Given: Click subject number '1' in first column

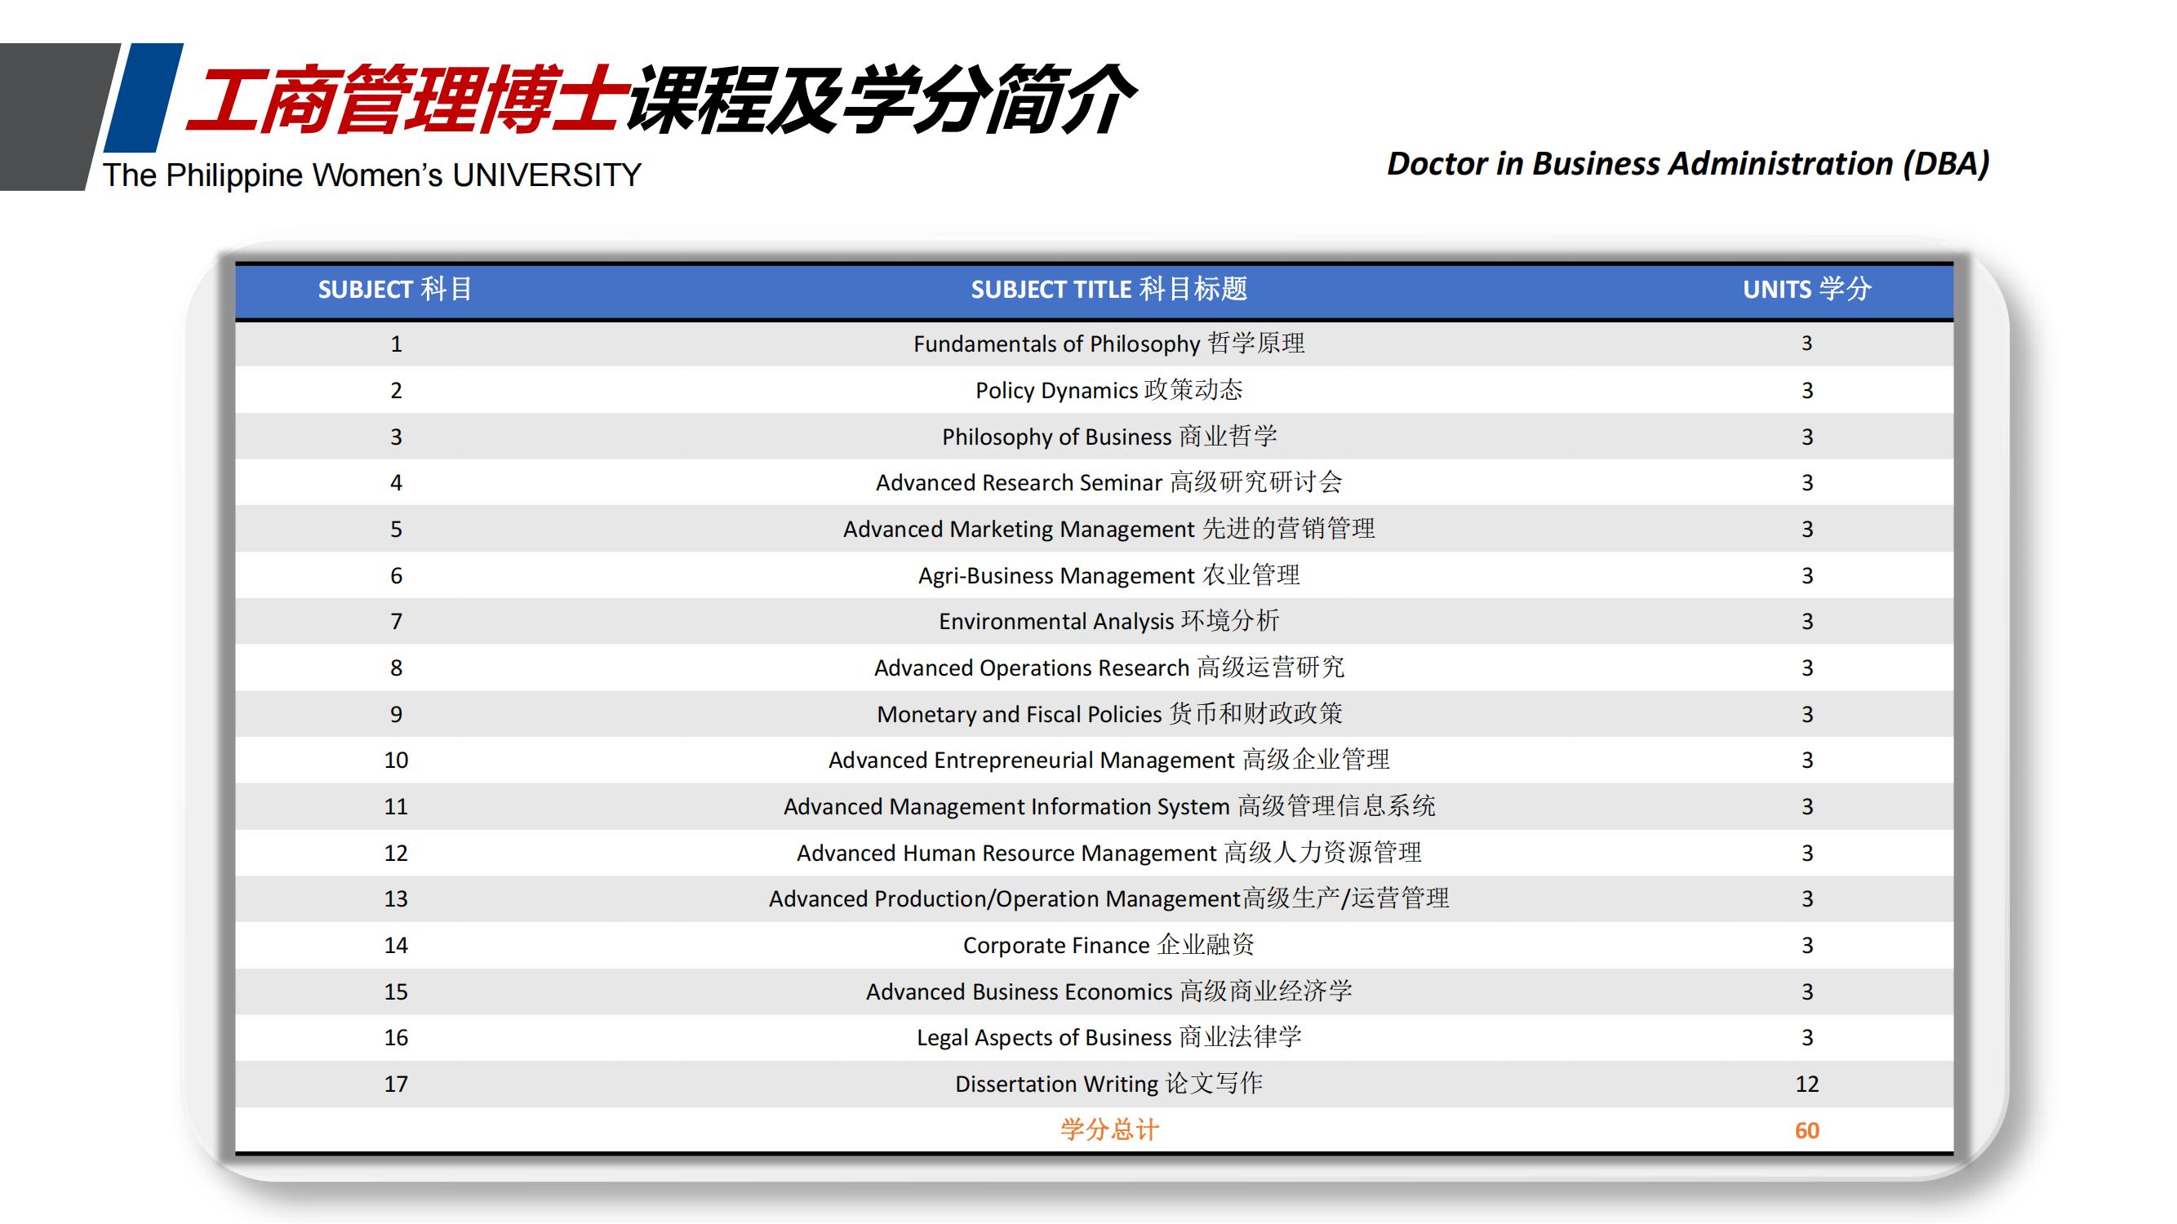Looking at the screenshot, I should pyautogui.click(x=396, y=344).
